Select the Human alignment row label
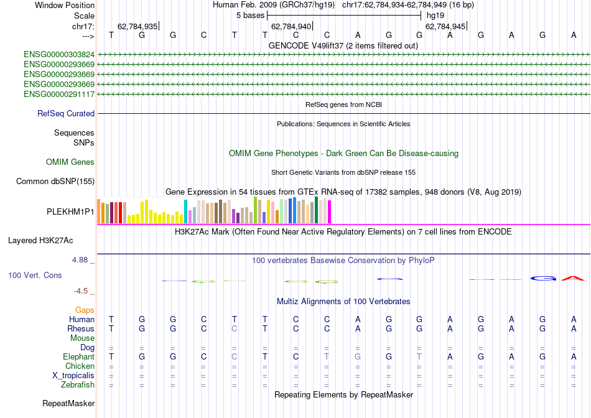 pos(81,319)
